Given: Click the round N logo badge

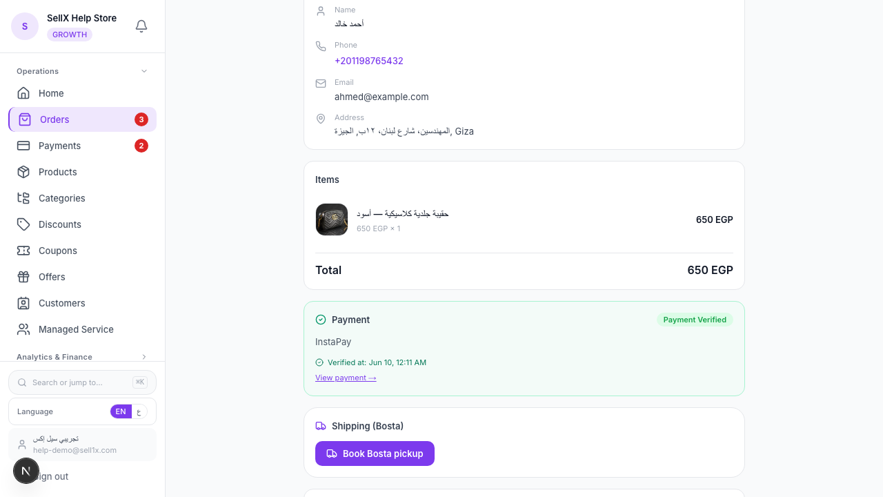Looking at the screenshot, I should (26, 471).
